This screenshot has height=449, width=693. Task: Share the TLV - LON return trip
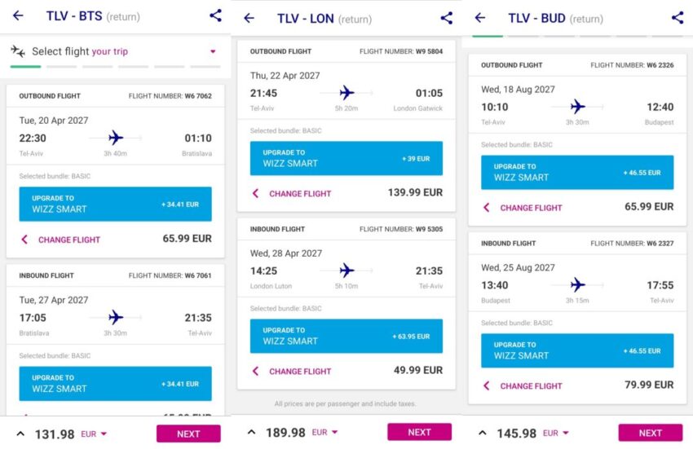[x=446, y=18]
